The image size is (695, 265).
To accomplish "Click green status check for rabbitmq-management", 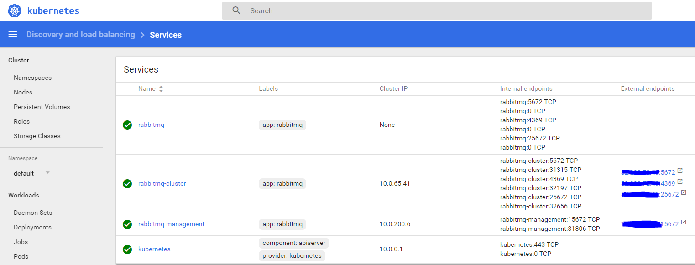I will [127, 224].
